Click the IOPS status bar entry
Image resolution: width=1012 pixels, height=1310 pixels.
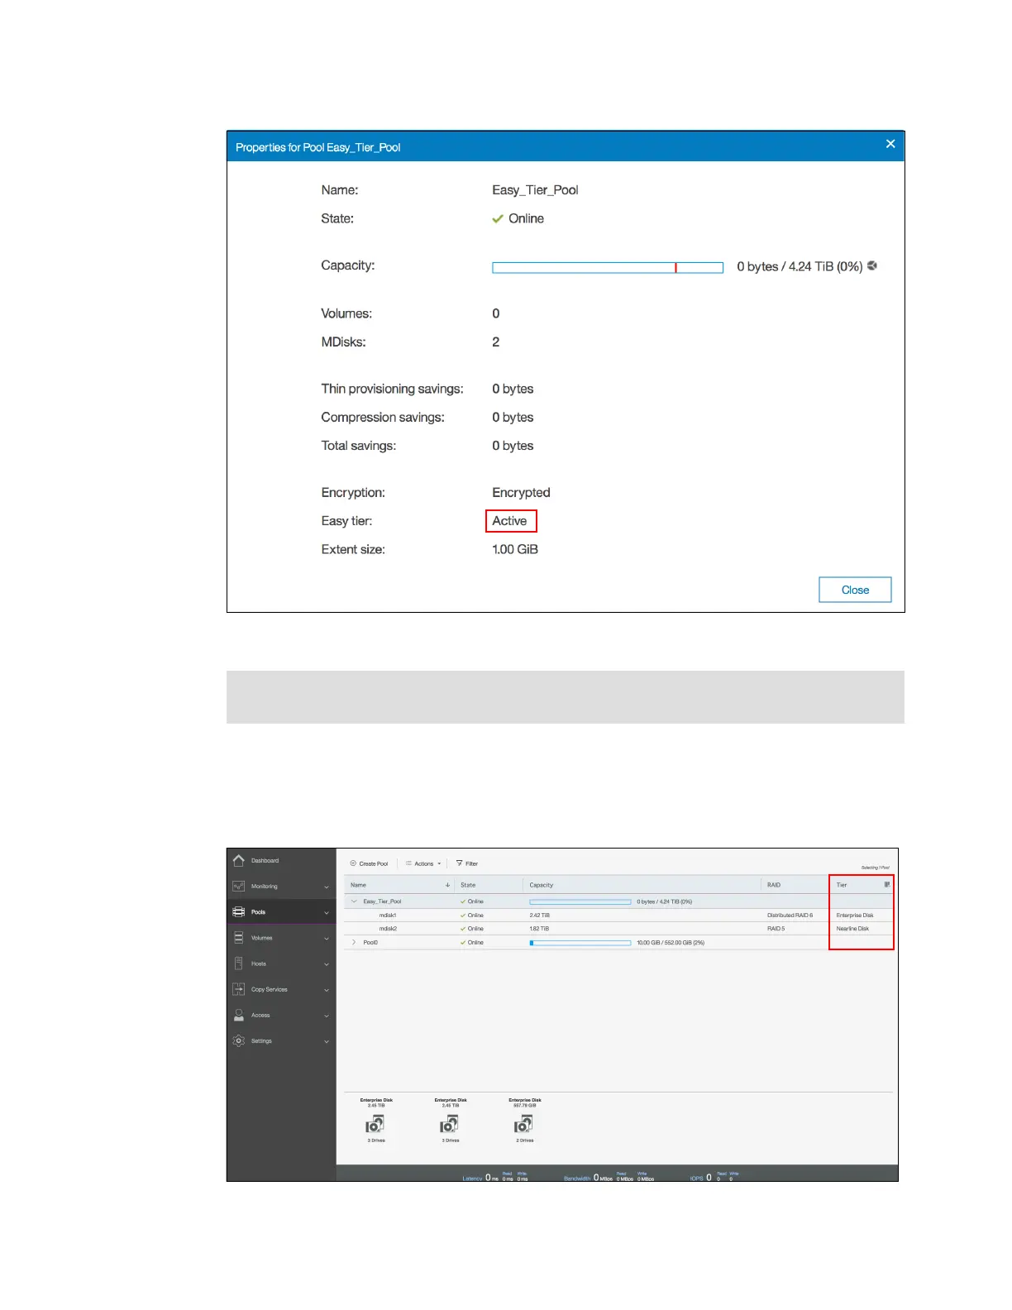point(713,1177)
